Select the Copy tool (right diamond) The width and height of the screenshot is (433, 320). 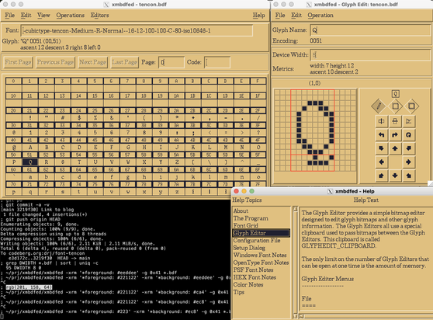[x=411, y=106]
